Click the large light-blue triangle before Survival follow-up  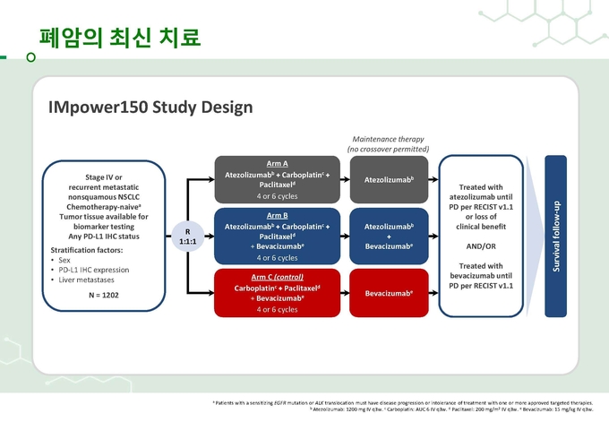(x=534, y=237)
